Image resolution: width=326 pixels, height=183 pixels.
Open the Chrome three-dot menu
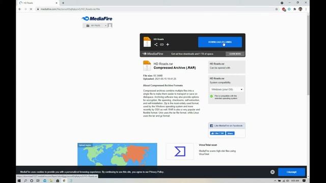click(x=306, y=9)
